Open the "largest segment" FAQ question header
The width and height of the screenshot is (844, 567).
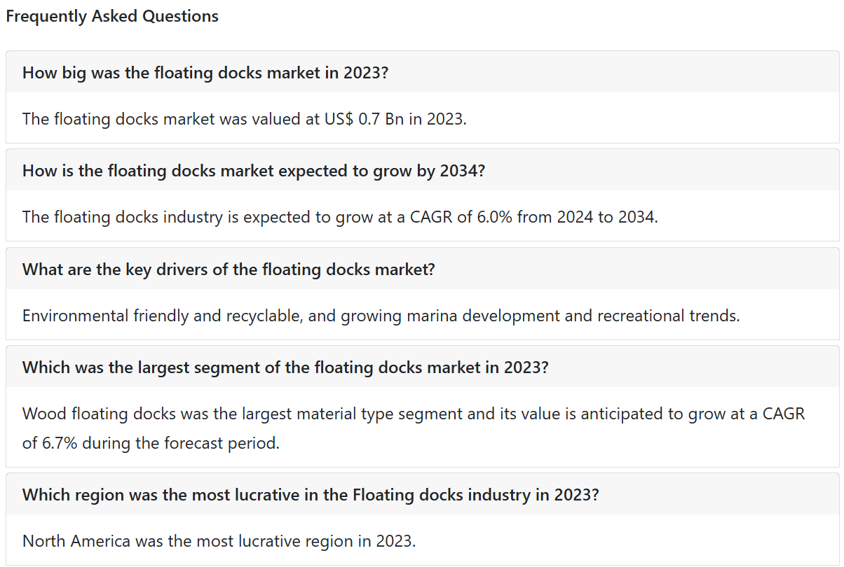pos(422,367)
